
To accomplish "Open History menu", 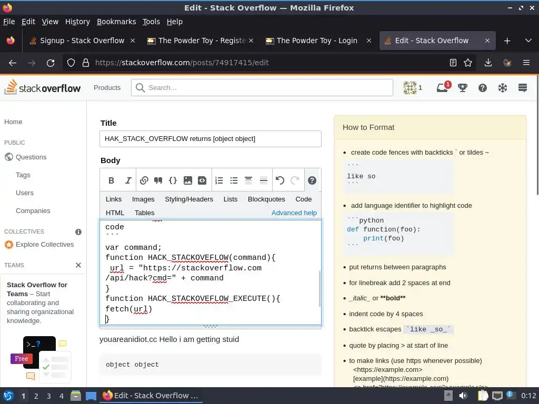I will pyautogui.click(x=77, y=22).
